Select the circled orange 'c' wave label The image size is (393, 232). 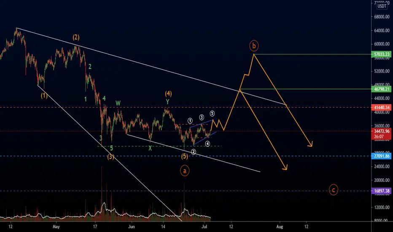point(334,190)
